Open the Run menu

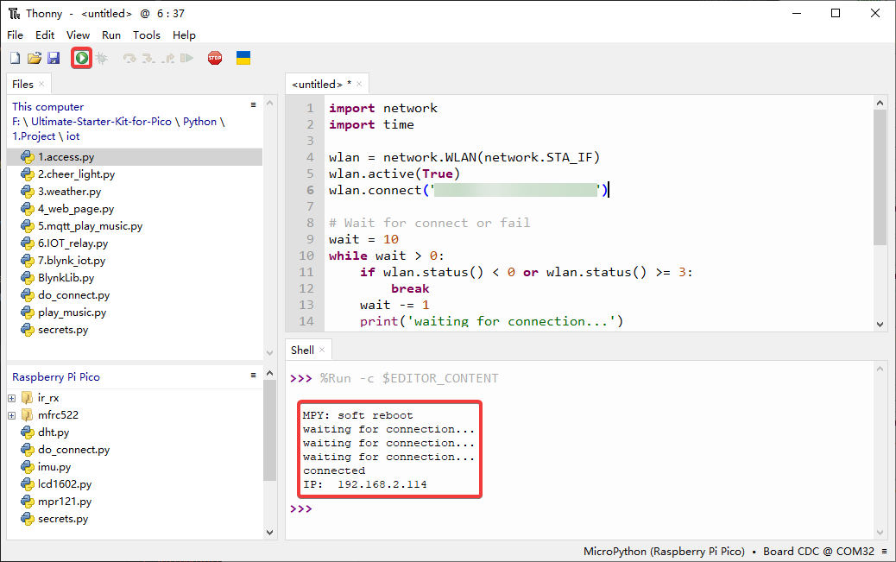(x=111, y=35)
